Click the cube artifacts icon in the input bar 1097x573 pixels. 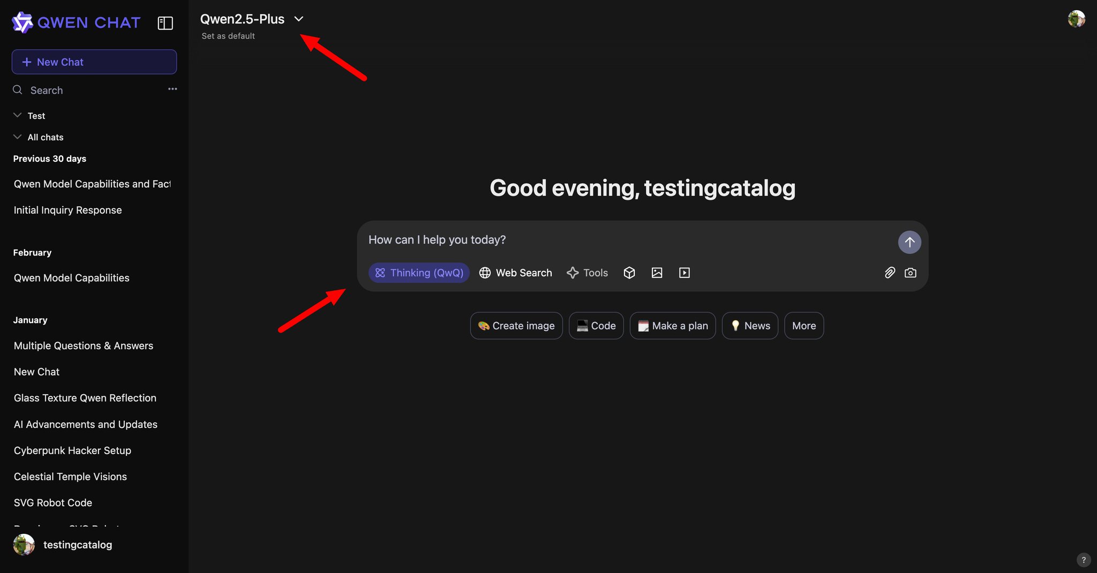629,273
